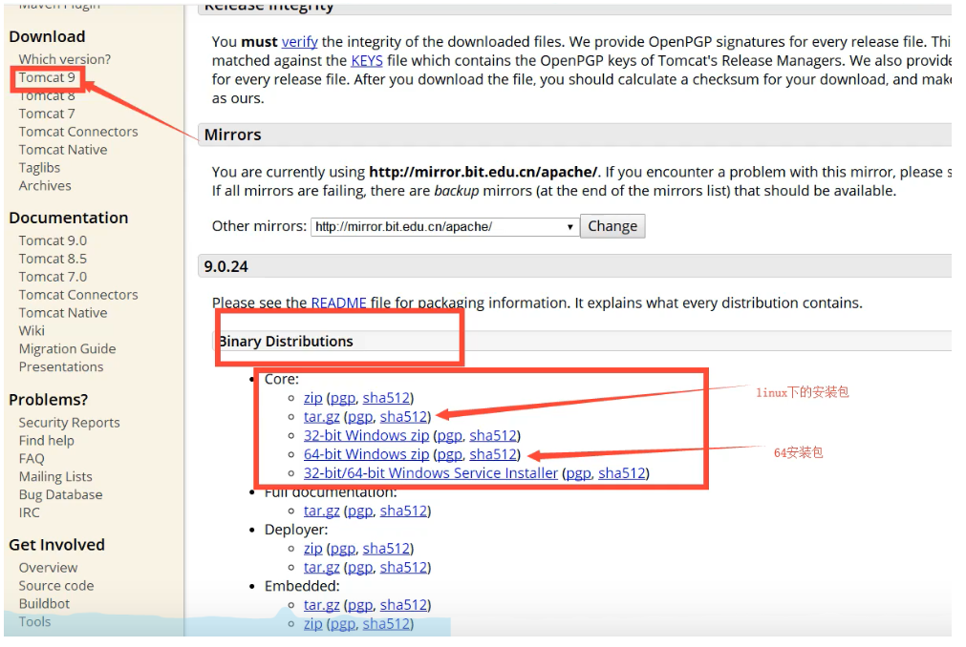Image resolution: width=966 pixels, height=647 pixels.
Task: Open the sha512 link for 32-bit Windows zip
Action: pyautogui.click(x=493, y=436)
